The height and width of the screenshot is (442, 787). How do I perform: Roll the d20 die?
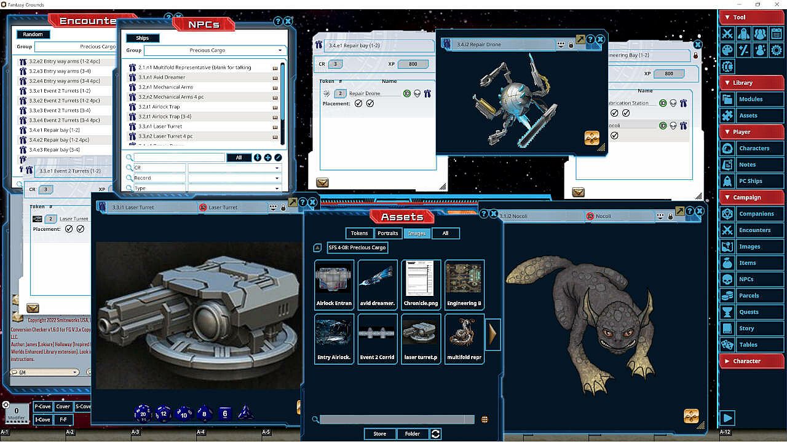tap(143, 414)
